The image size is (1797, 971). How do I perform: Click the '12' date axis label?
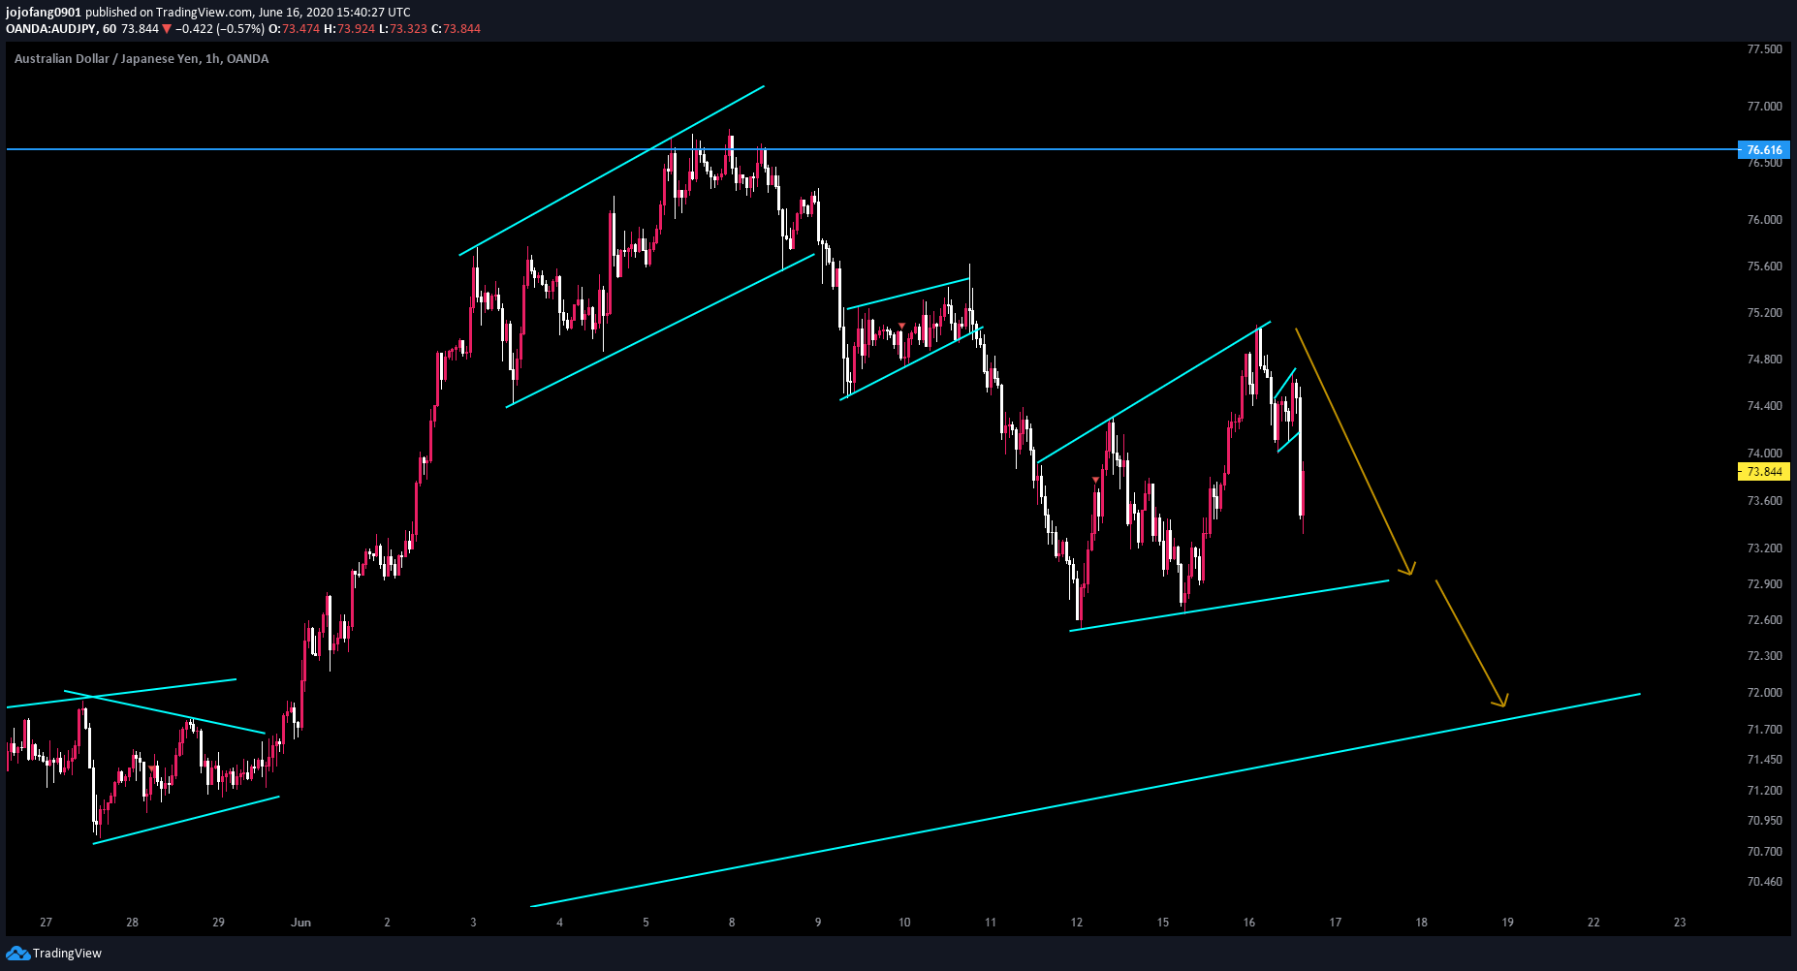click(x=1077, y=923)
